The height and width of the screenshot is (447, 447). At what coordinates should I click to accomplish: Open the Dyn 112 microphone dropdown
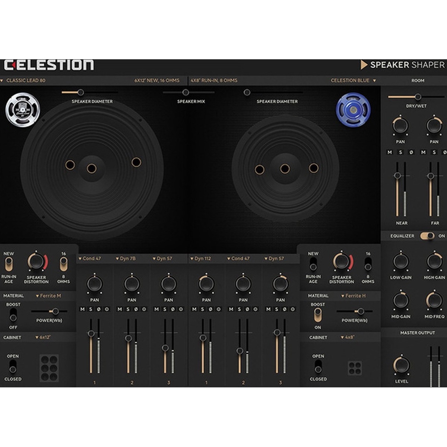point(200,258)
